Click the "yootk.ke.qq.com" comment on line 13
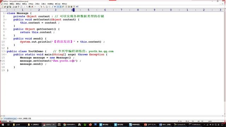 [x=101, y=51]
